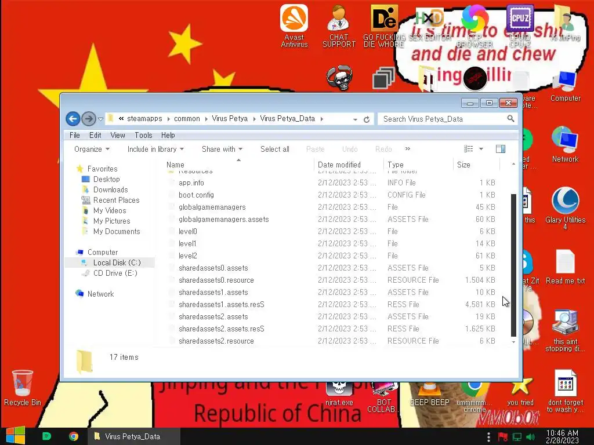Click the steamapps breadcrumb in the address bar
Viewport: 594px width, 445px height.
click(x=144, y=118)
